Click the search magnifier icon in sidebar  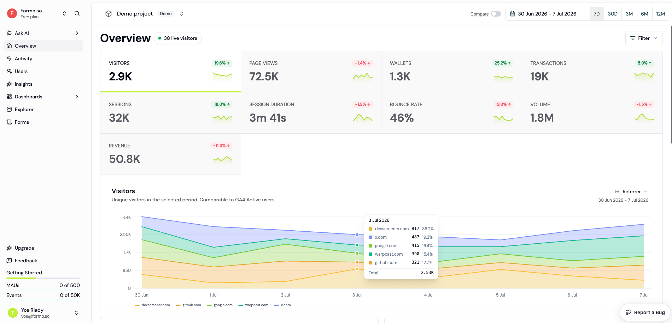click(77, 14)
